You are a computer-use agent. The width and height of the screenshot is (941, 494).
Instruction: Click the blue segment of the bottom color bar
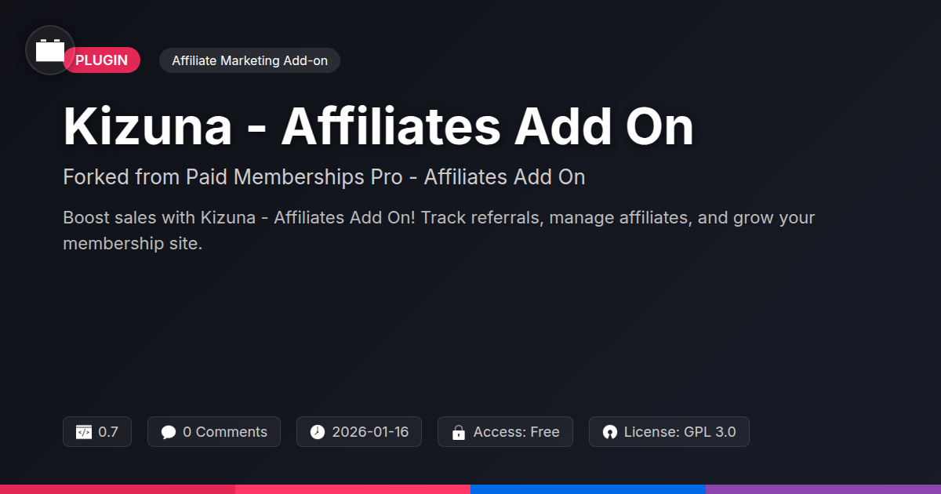point(588,489)
